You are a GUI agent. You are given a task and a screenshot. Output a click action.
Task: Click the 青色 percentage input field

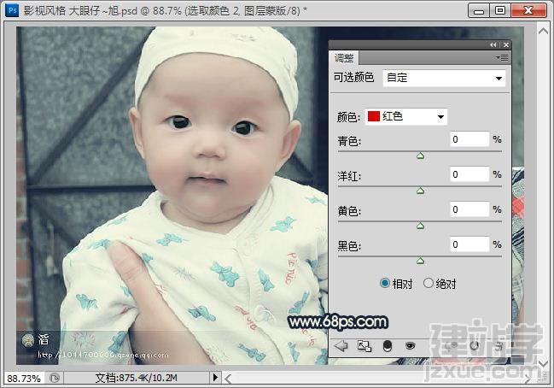469,139
